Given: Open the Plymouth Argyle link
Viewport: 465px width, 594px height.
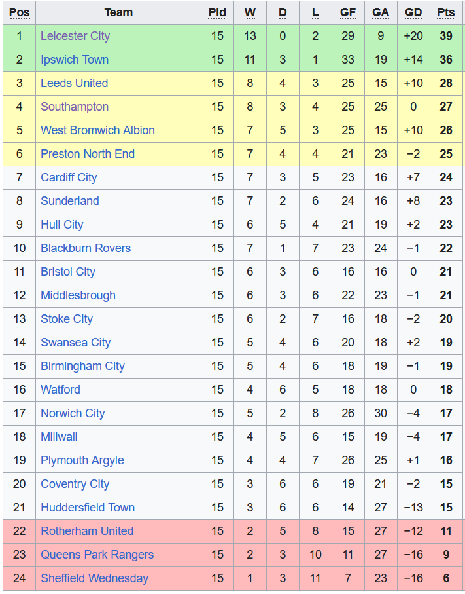Looking at the screenshot, I should [x=82, y=460].
